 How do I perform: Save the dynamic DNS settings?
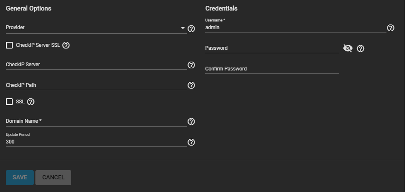click(20, 178)
